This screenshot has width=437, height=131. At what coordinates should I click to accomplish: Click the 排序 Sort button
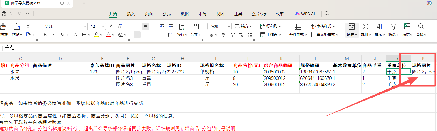tap(379, 30)
